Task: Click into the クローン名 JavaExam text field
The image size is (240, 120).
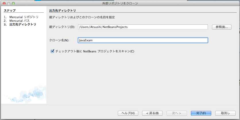Action: coord(143,40)
